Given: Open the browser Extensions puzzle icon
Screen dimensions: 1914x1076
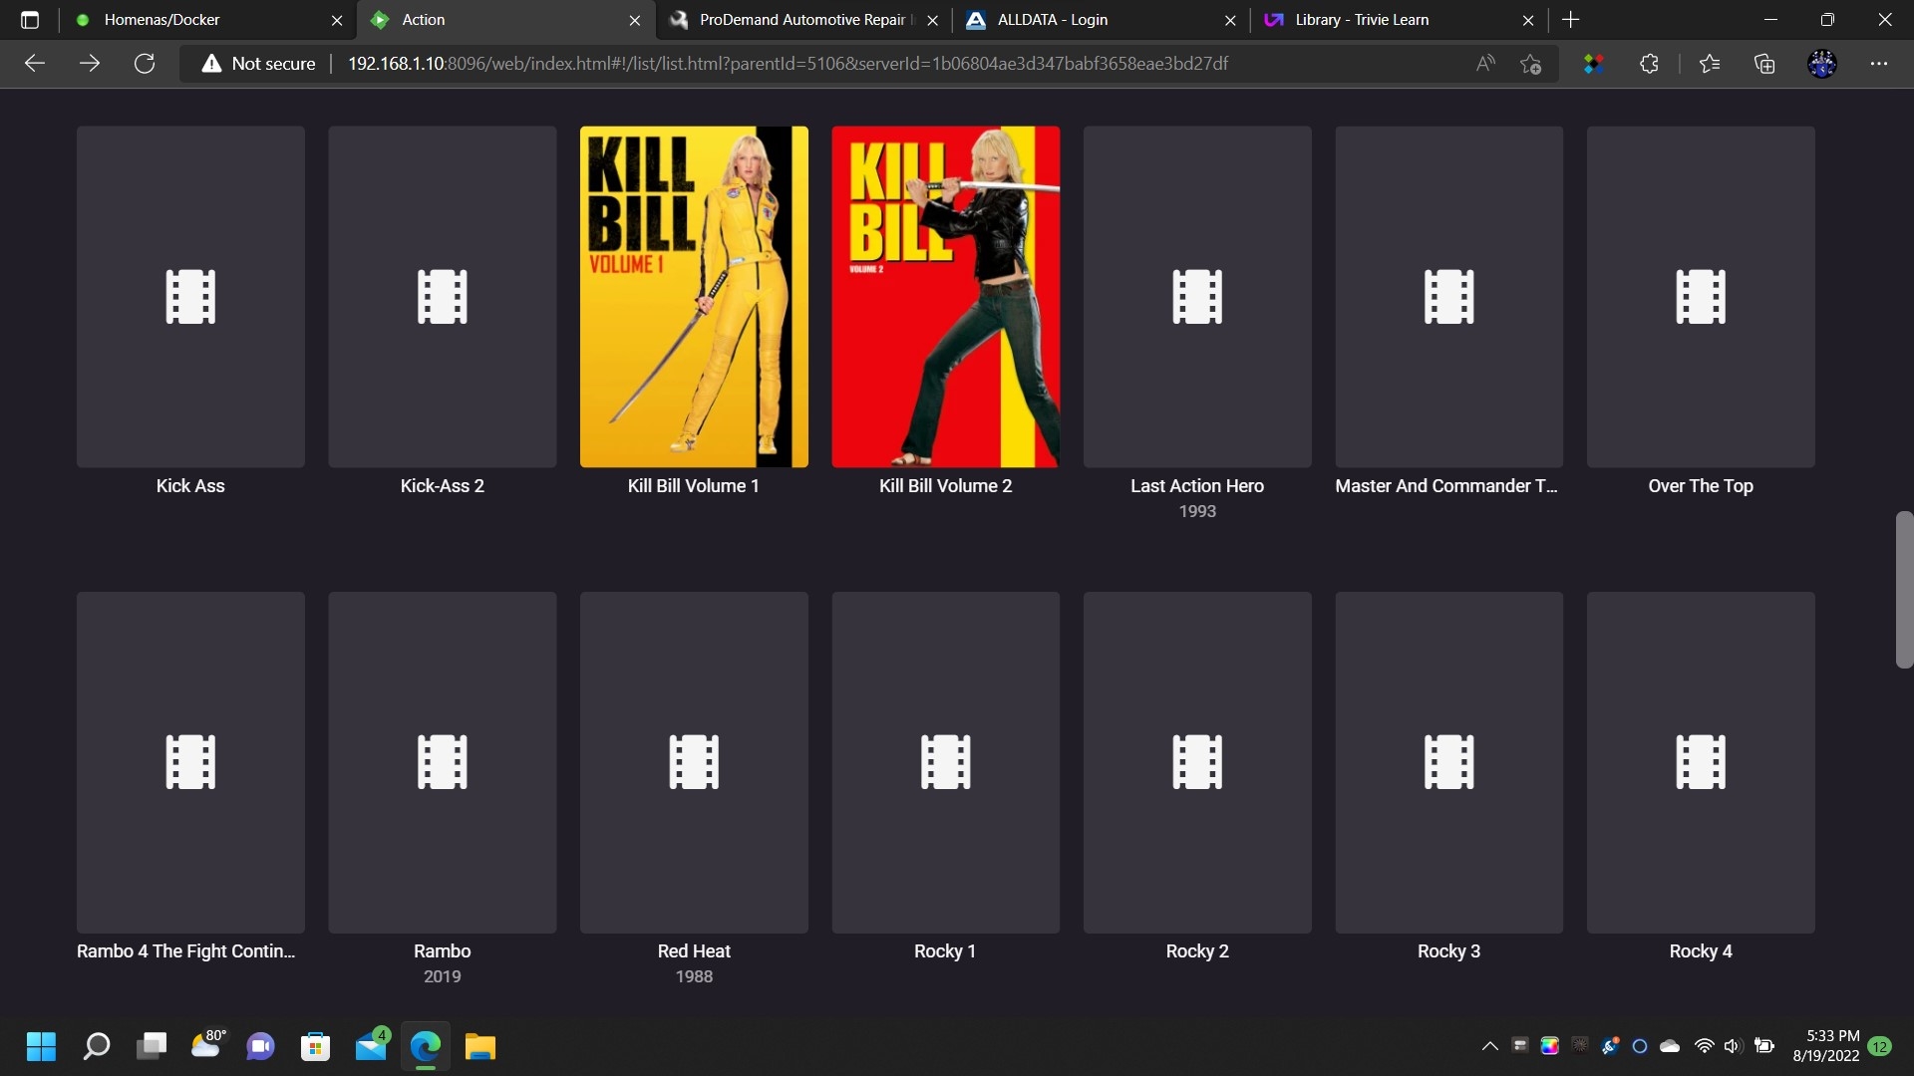Looking at the screenshot, I should (1648, 63).
